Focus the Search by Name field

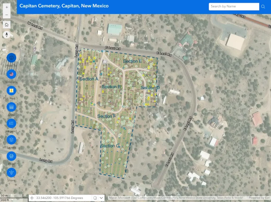234,7
